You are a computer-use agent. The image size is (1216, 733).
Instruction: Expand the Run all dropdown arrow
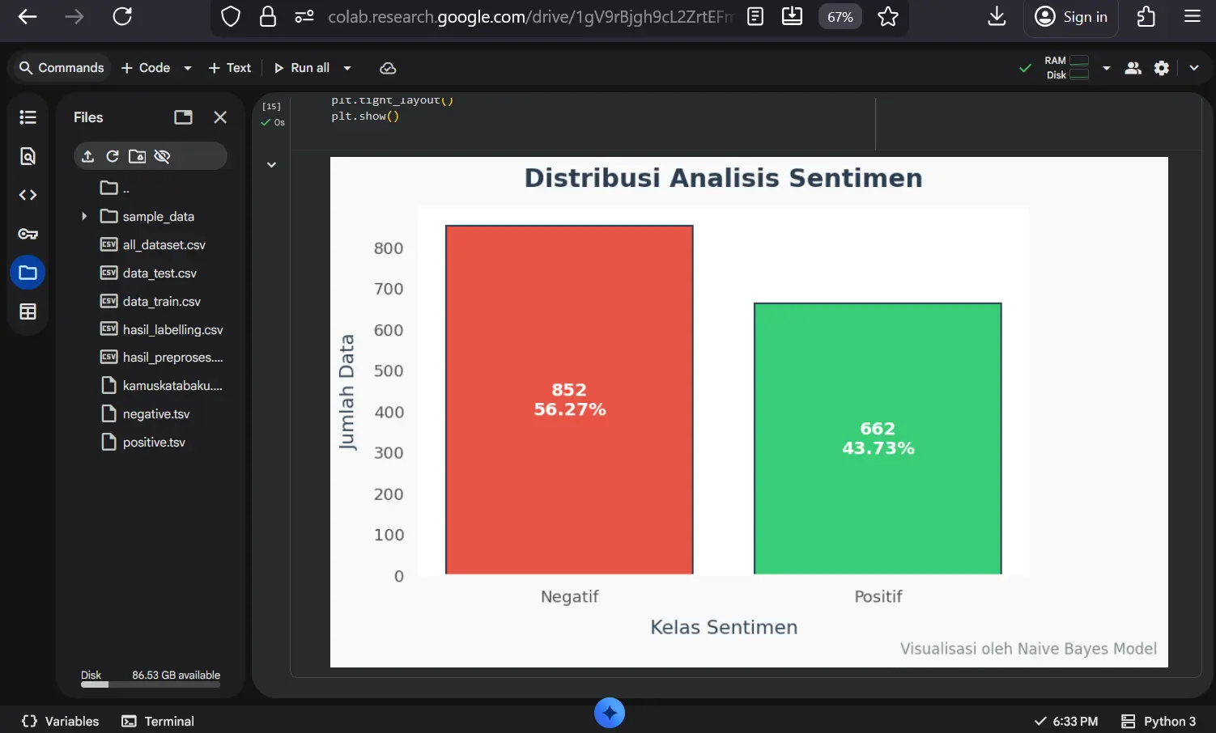click(x=347, y=68)
